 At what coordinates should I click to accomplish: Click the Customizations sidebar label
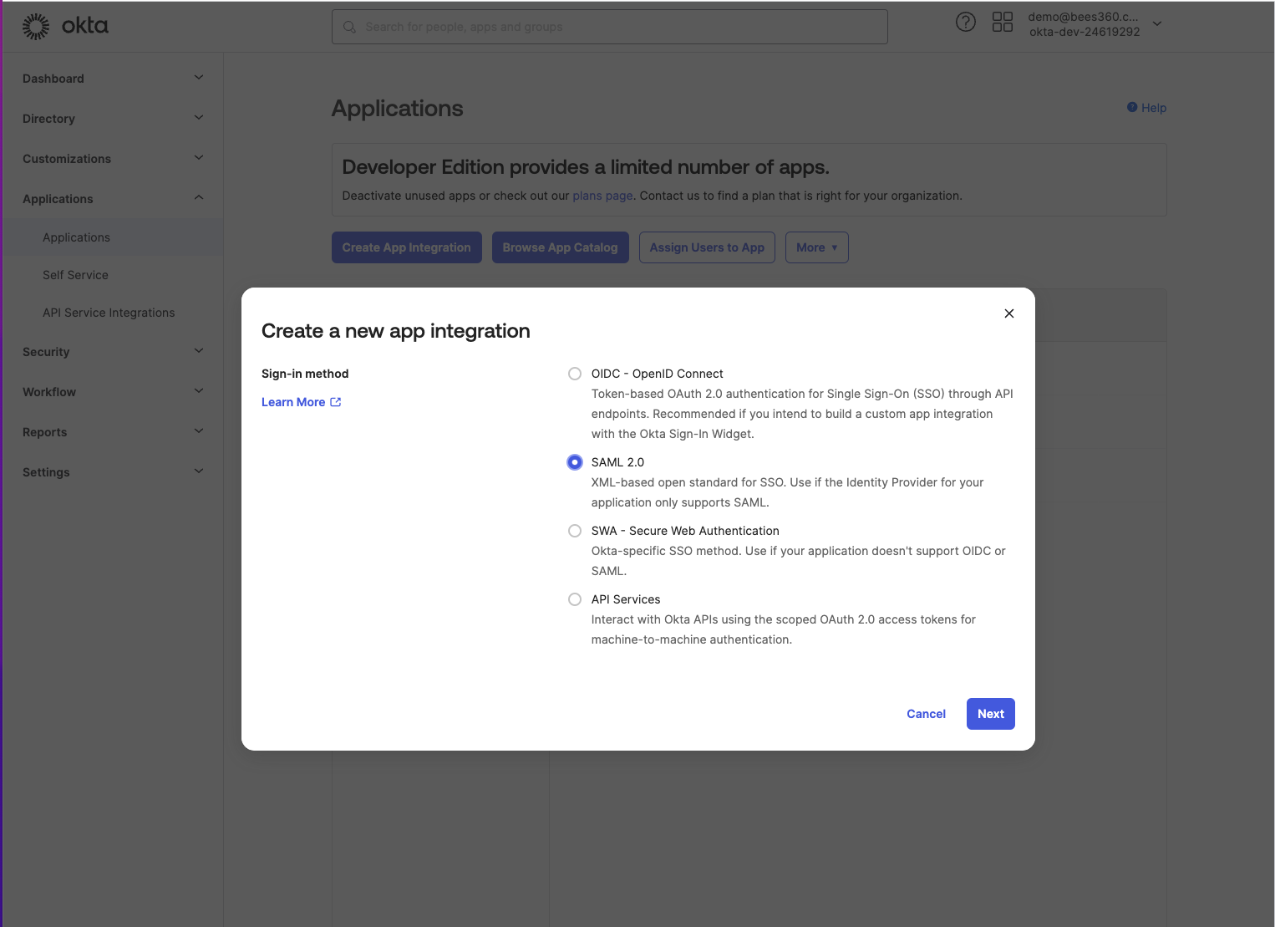pos(67,159)
